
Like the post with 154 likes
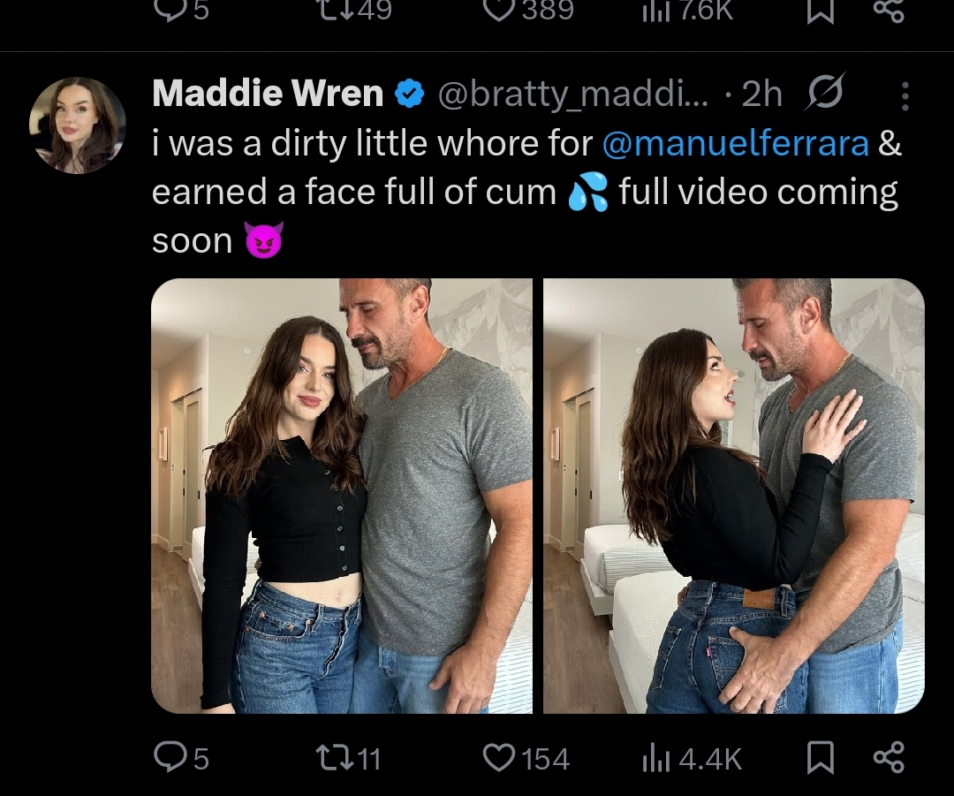pyautogui.click(x=499, y=758)
